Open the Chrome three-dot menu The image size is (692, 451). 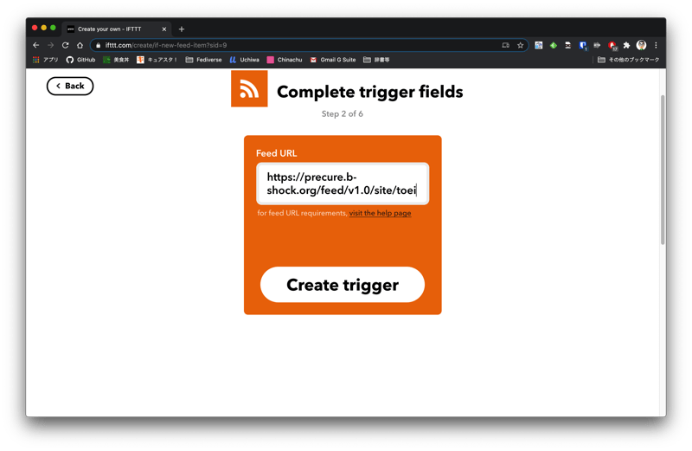(656, 45)
